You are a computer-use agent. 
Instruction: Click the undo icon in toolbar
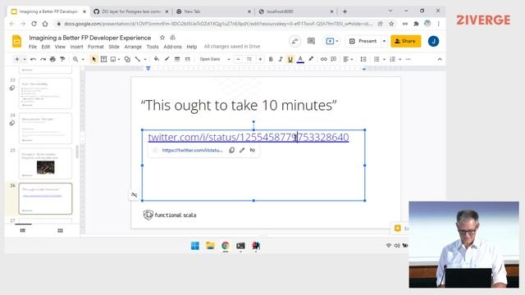(x=33, y=59)
